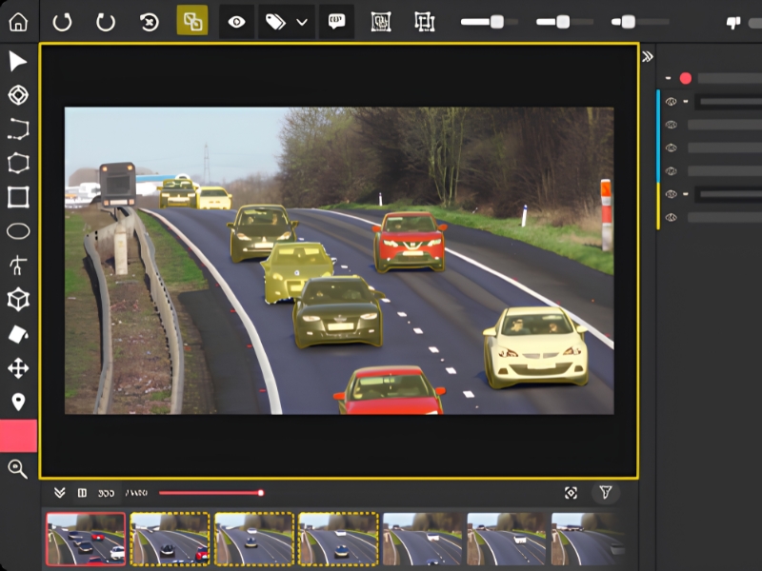Collapse right panel with double chevron

pos(648,57)
